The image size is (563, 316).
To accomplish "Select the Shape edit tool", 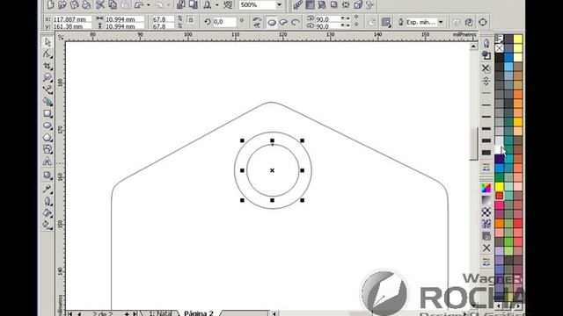I will 48,54.
